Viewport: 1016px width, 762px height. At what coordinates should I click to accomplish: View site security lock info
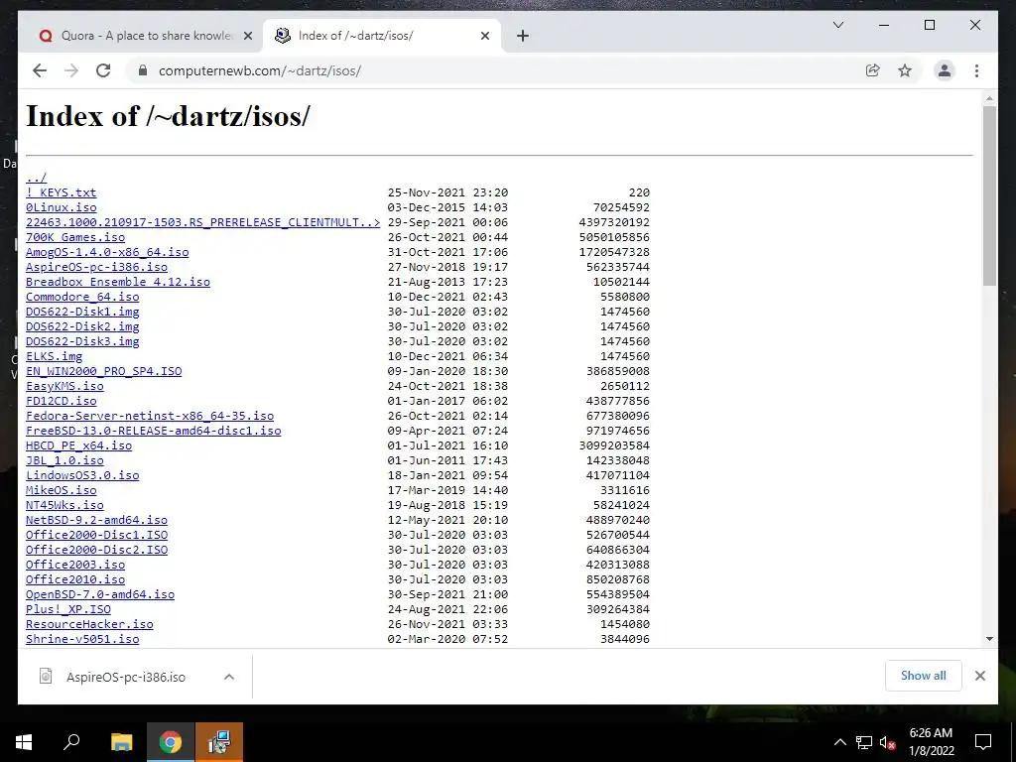point(143,70)
